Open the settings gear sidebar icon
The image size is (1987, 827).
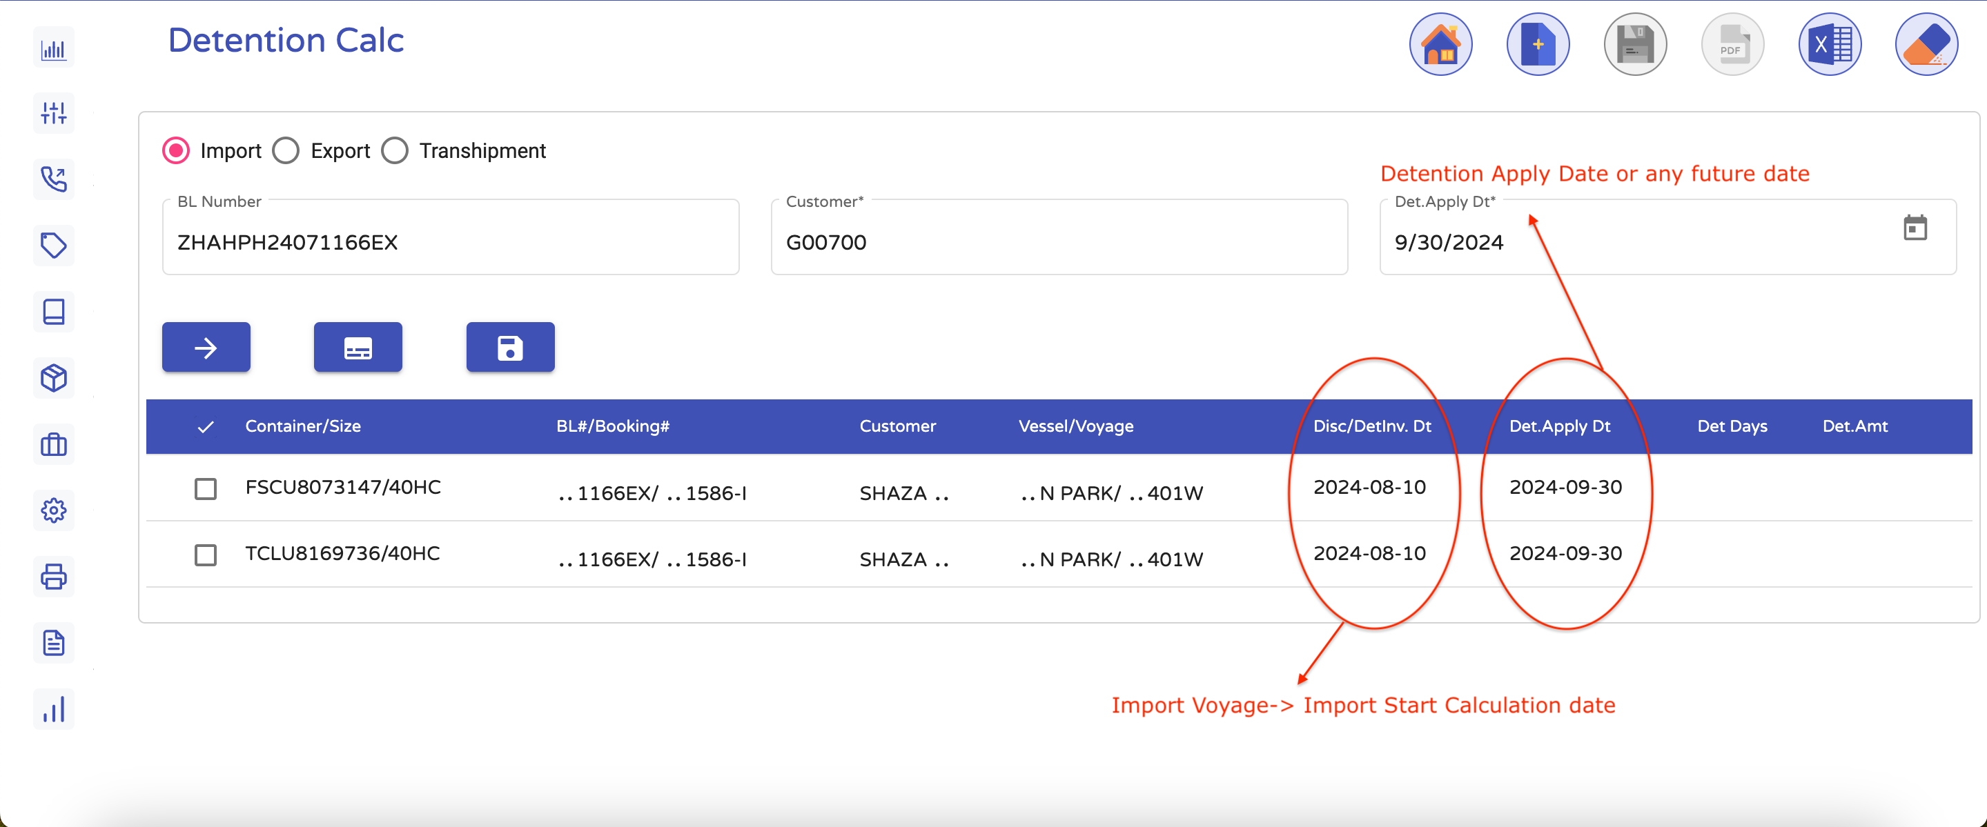point(53,510)
